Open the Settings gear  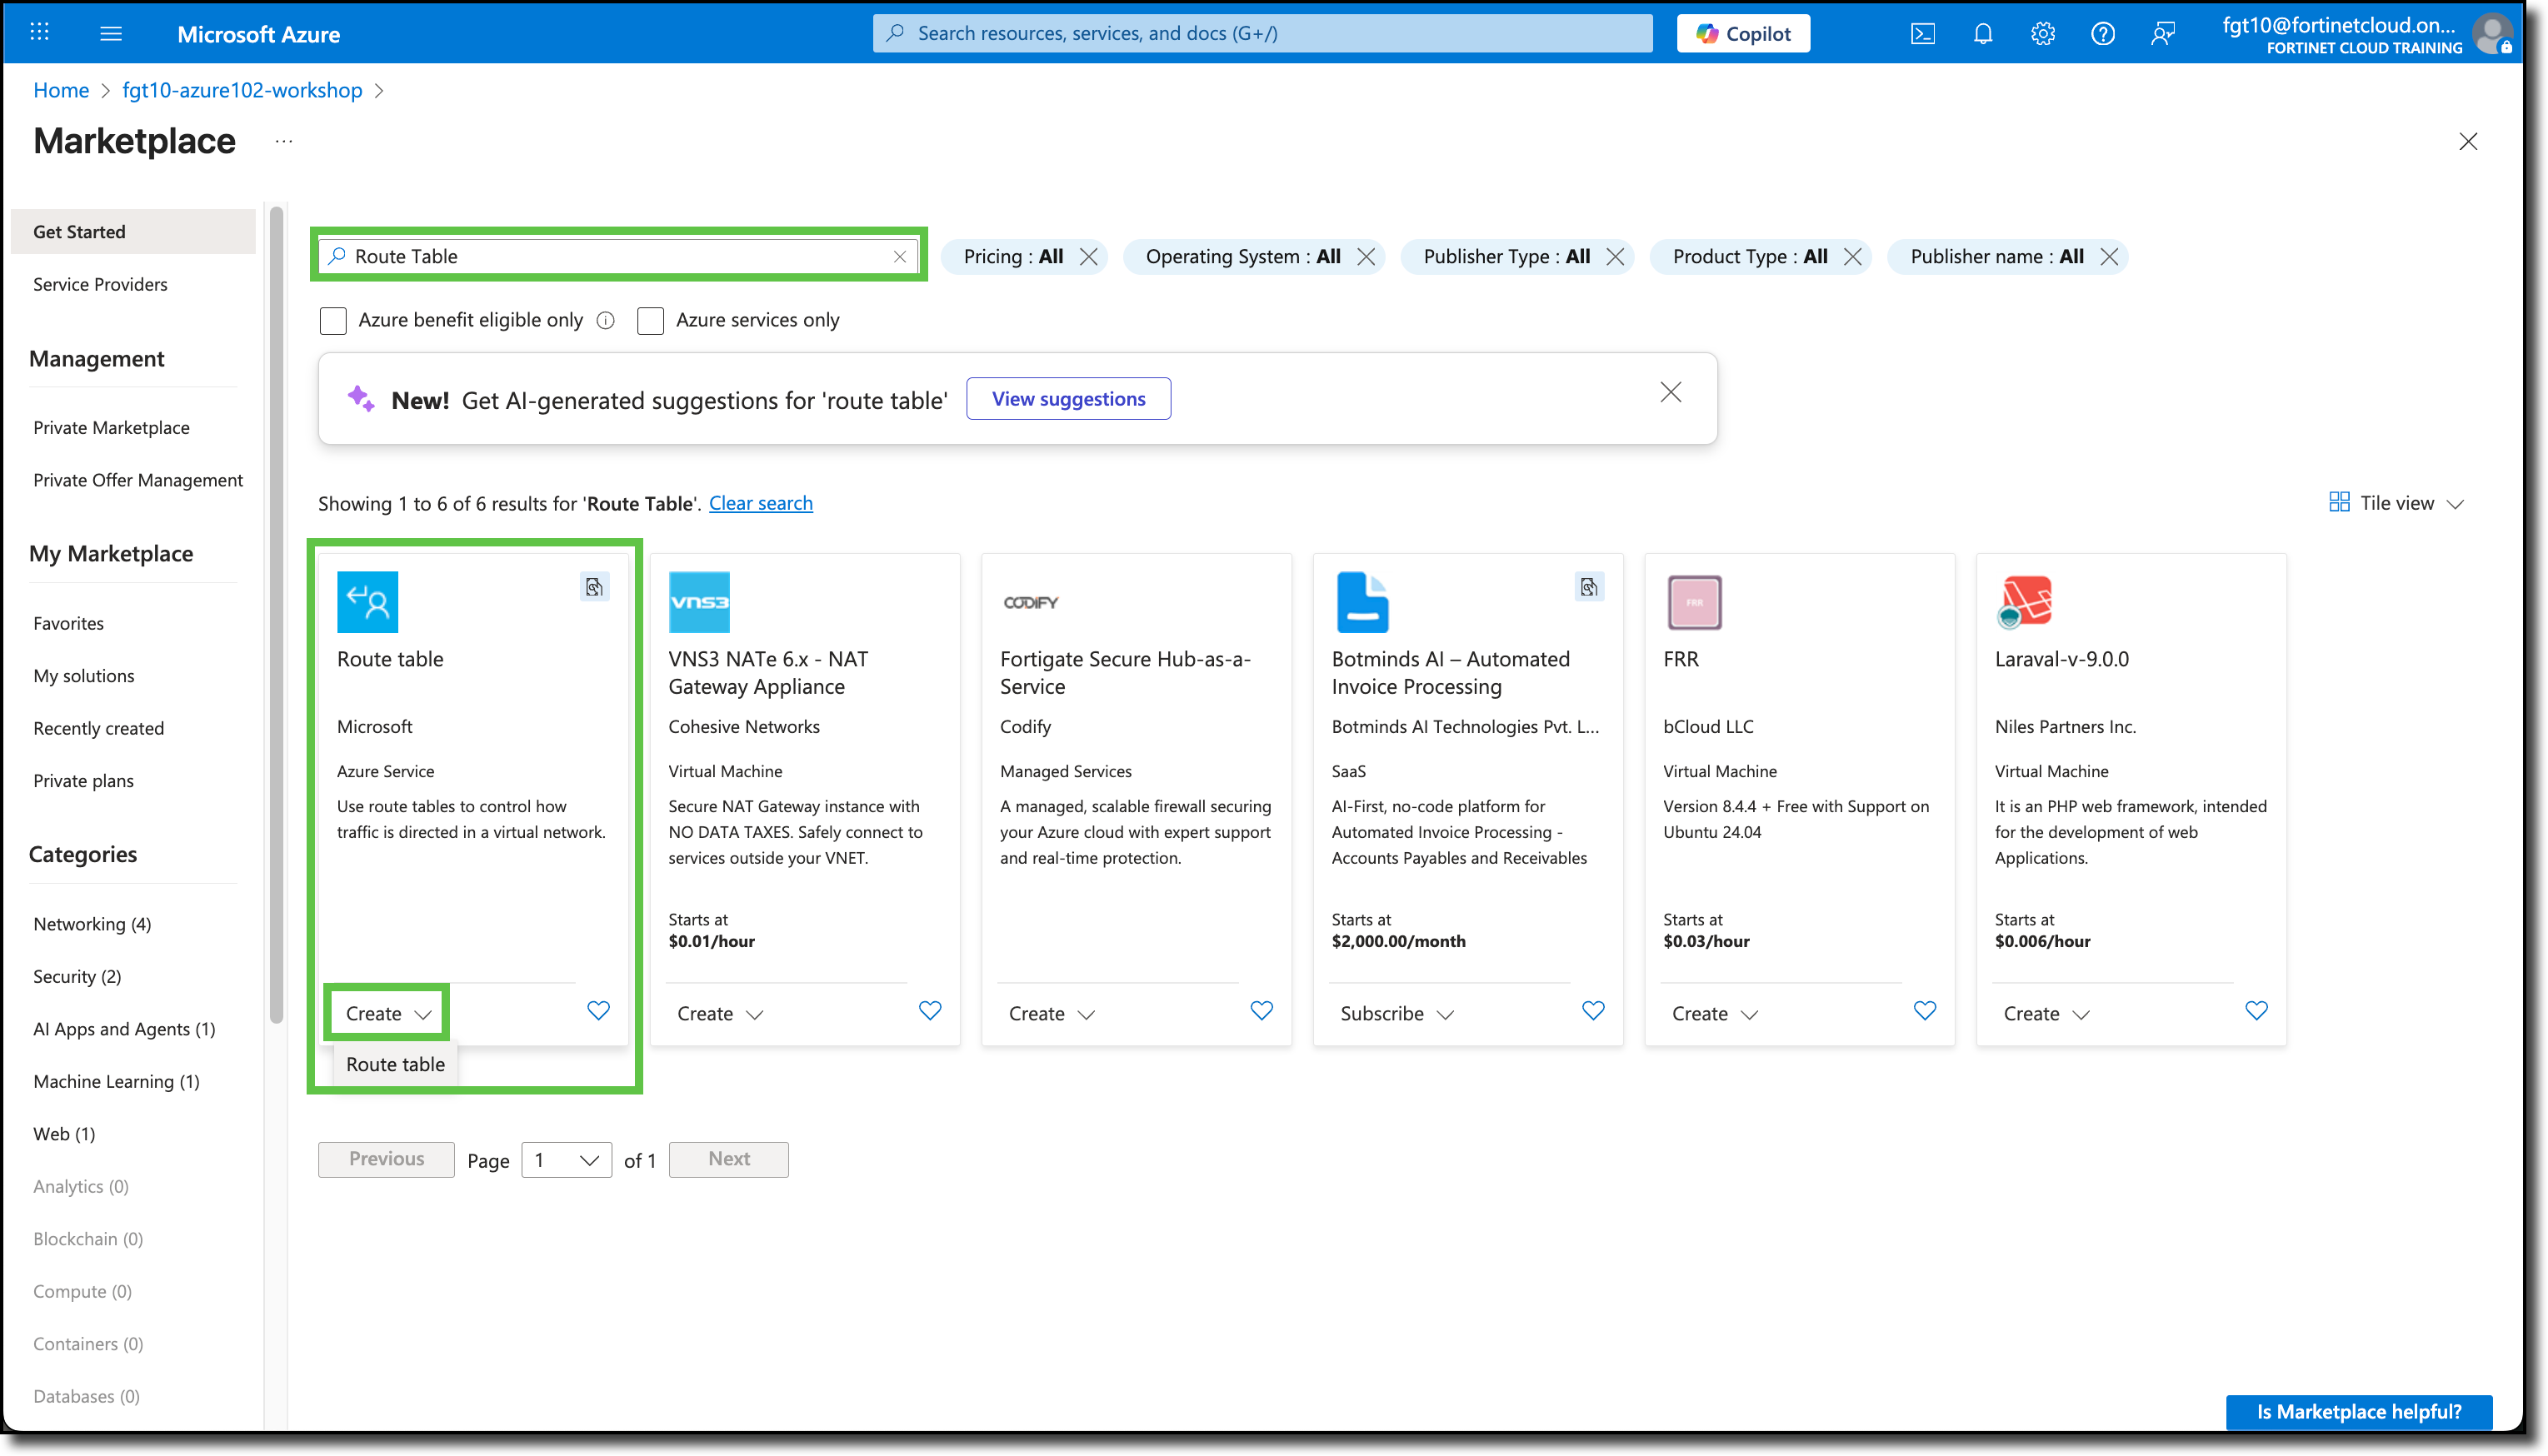coord(2042,33)
